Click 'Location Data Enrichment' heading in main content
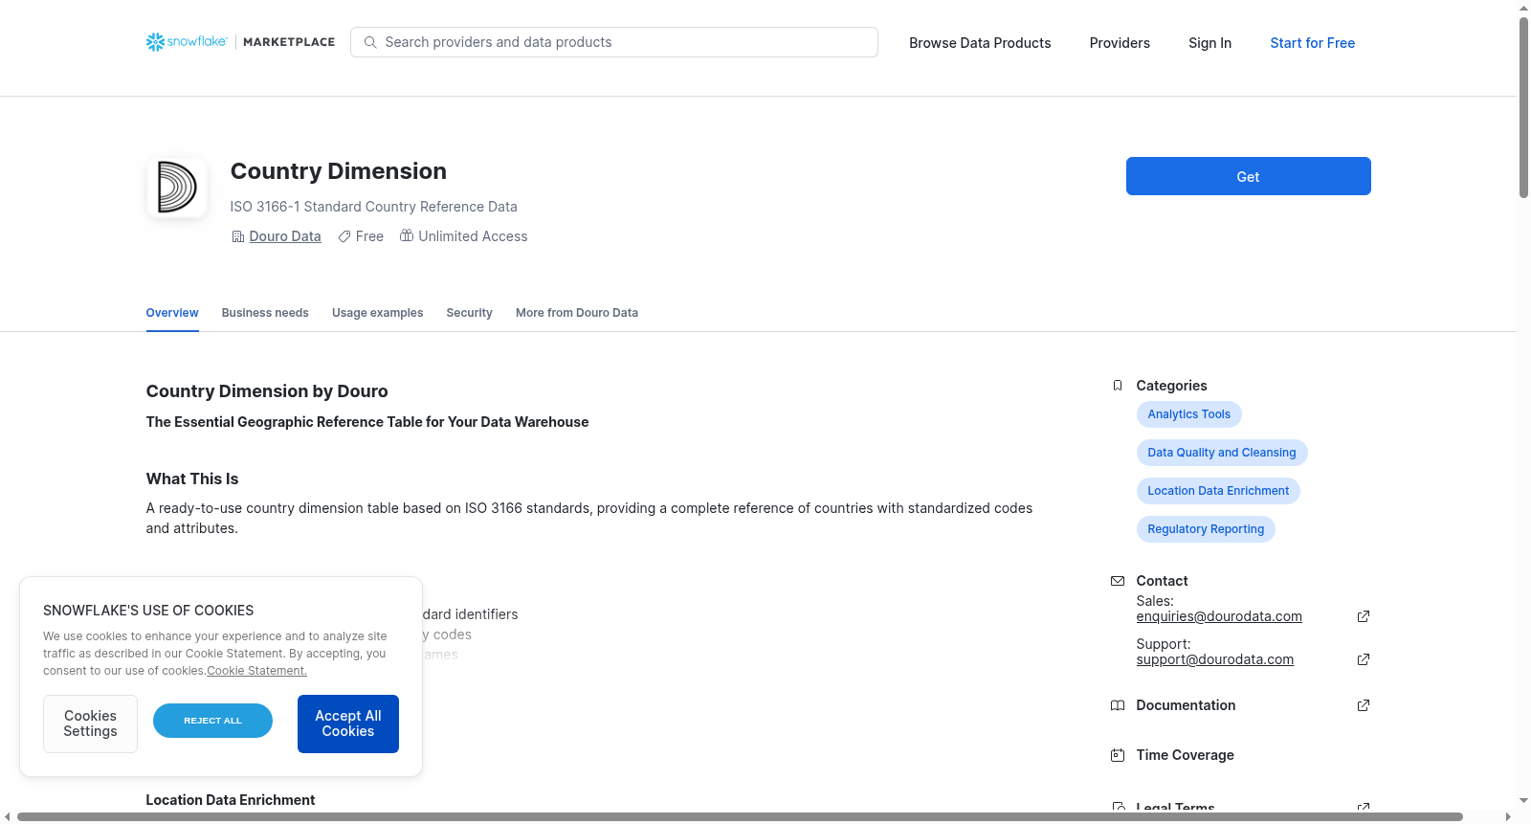Viewport: 1531px width, 824px height. [231, 800]
